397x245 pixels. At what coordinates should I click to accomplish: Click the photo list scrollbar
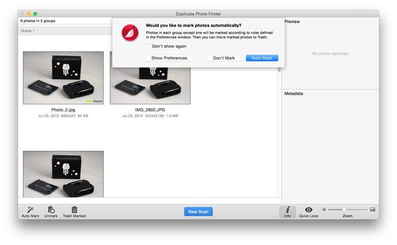point(279,70)
